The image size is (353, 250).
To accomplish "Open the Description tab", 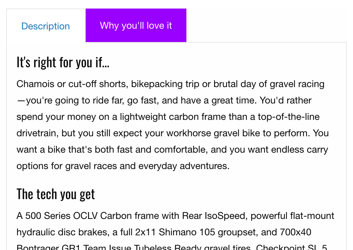I will click(x=45, y=26).
